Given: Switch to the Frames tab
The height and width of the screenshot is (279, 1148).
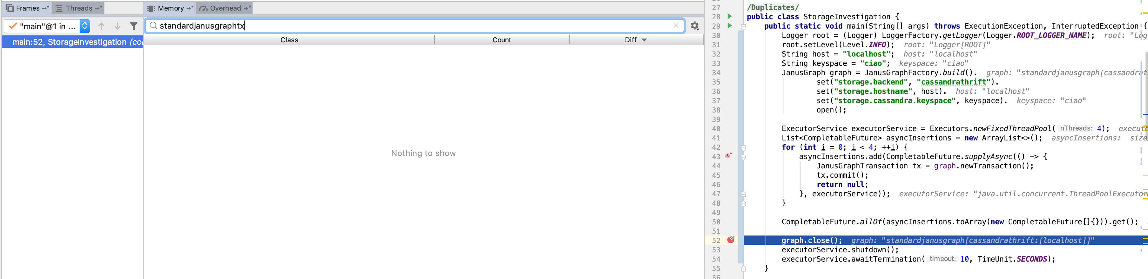Looking at the screenshot, I should pos(27,8).
